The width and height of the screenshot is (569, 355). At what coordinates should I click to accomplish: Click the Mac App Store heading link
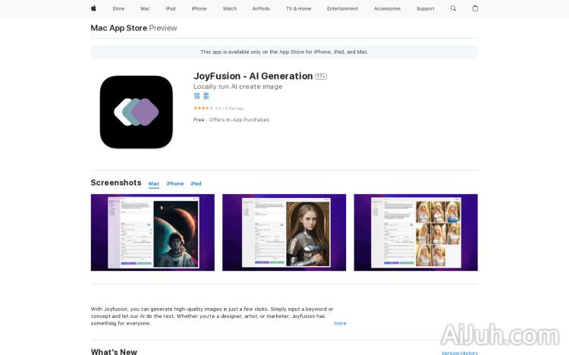point(119,28)
